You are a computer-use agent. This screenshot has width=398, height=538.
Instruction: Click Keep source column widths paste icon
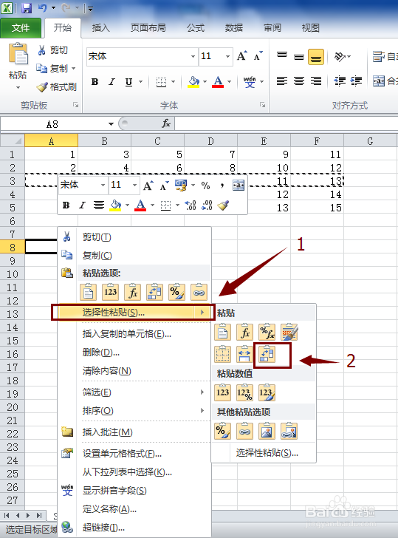[244, 354]
